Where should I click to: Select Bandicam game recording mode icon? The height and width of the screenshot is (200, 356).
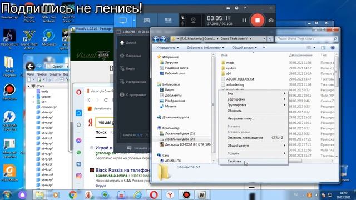click(x=147, y=21)
